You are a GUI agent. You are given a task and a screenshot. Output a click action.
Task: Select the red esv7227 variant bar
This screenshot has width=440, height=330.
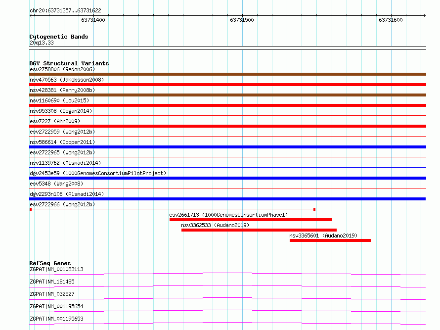point(227,126)
